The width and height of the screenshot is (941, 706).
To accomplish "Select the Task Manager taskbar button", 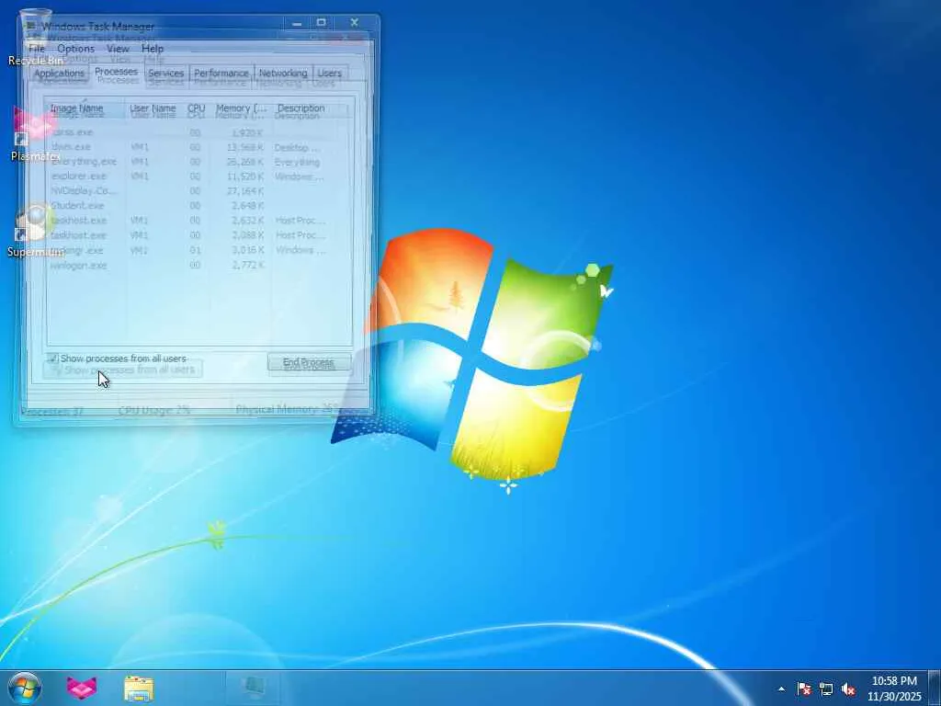I will click(x=254, y=688).
